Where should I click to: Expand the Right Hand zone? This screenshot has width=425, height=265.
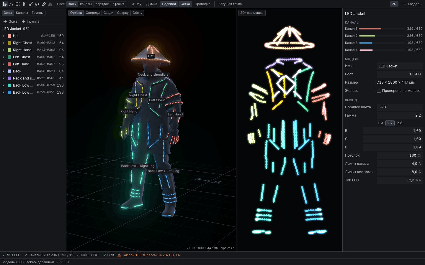point(4,50)
